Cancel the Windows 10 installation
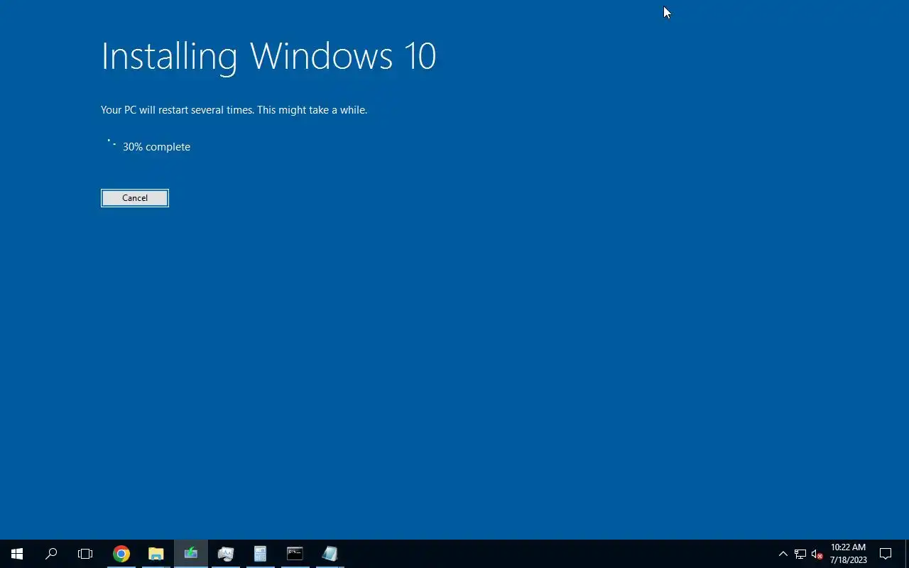Screen dimensions: 909x568 pos(135,198)
